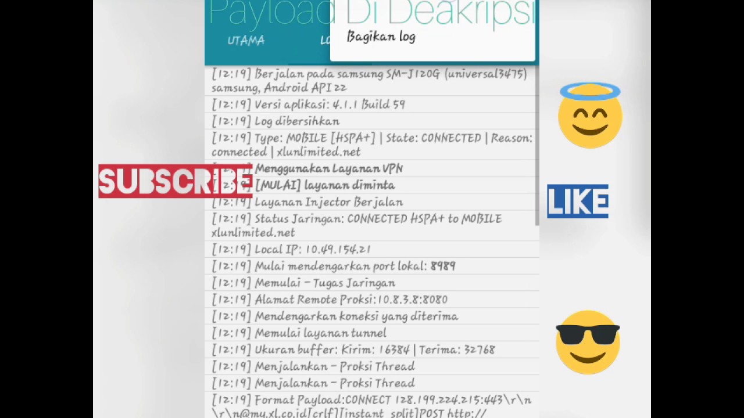Select the 'Versi aplikasi: 4.1.1 Build 59' line
This screenshot has width=744, height=418.
point(372,105)
